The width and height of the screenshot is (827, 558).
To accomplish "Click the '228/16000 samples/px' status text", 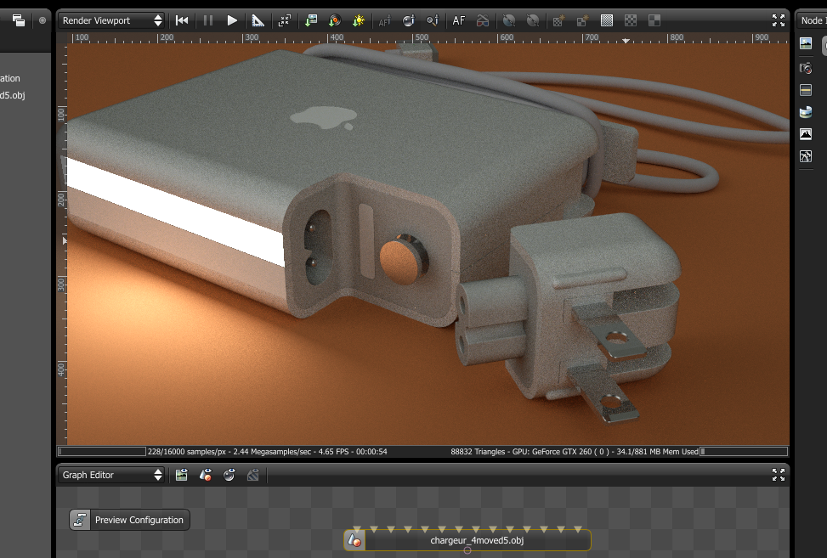I will pyautogui.click(x=187, y=452).
